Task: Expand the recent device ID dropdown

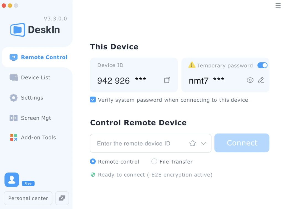Action: coord(204,143)
